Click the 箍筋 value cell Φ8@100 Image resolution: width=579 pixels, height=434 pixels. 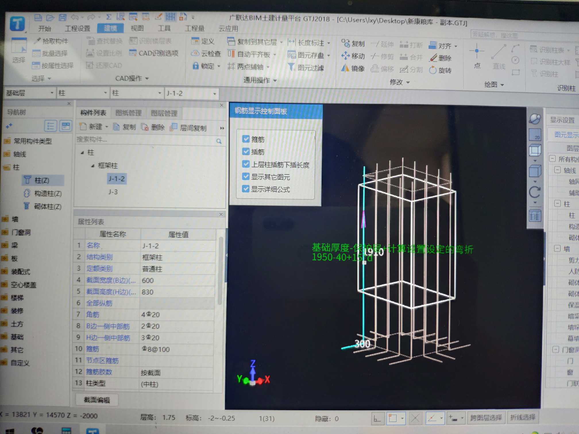(177, 349)
